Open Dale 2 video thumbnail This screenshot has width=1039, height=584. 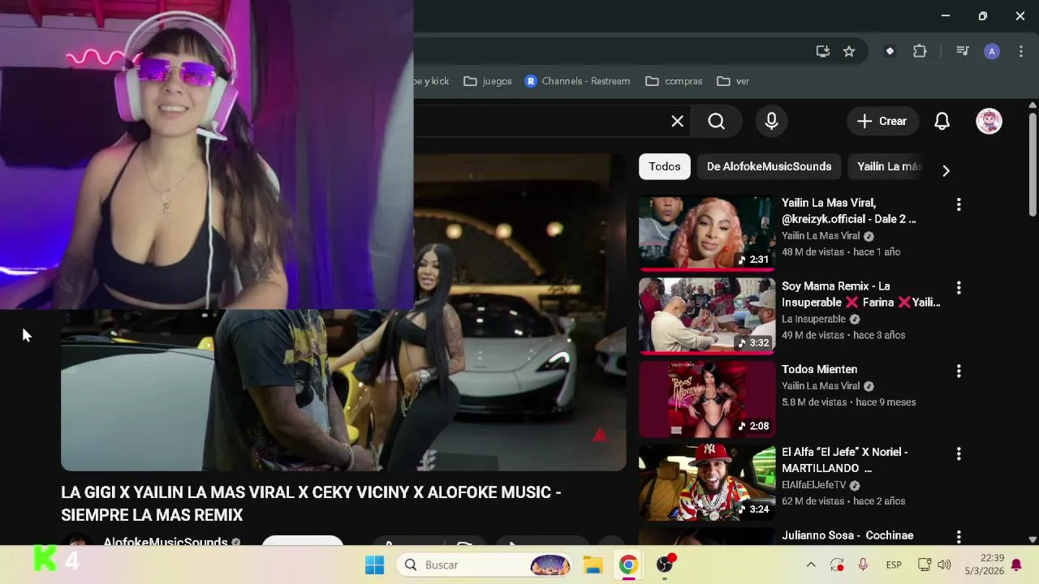click(707, 233)
